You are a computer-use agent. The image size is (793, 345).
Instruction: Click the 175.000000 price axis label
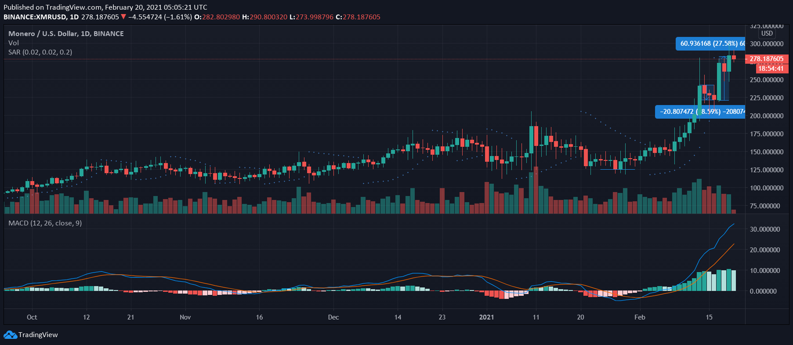[767, 134]
